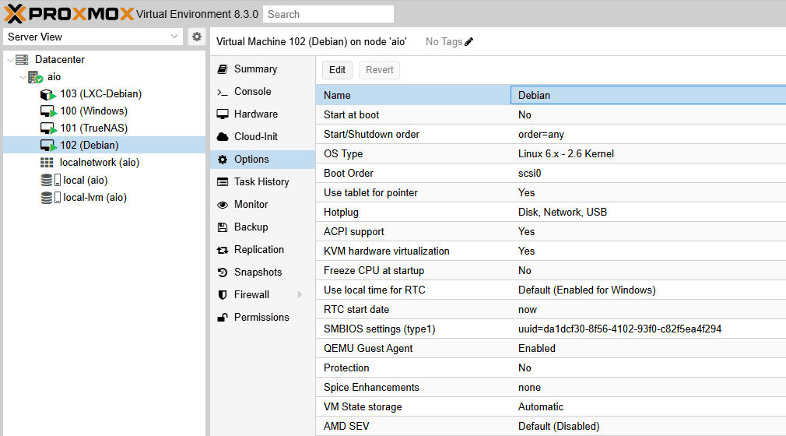Select the Hotplug row

(x=551, y=212)
